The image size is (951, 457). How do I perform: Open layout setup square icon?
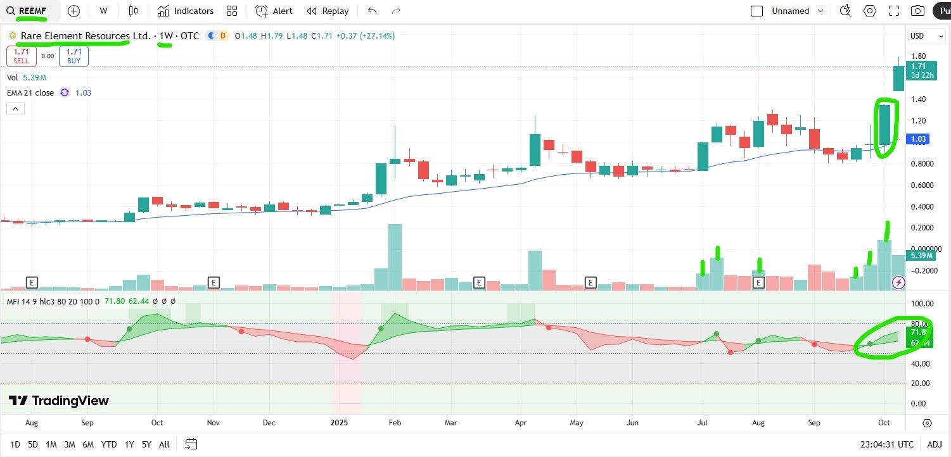tap(756, 11)
